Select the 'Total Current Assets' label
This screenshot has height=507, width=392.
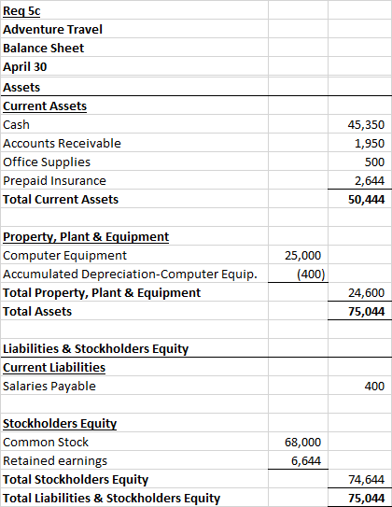61,200
